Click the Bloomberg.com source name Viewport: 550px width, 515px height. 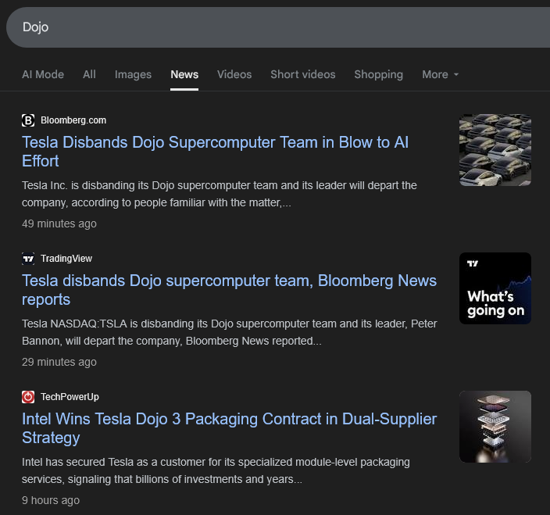[73, 120]
